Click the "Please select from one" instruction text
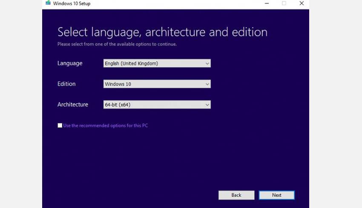Image resolution: width=362 pixels, height=208 pixels. 117,44
